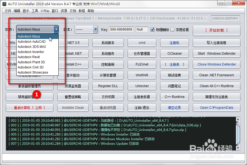Image resolution: width=247 pixels, height=165 pixels.
Task: Open the 帮助 menu
Action: (91, 11)
